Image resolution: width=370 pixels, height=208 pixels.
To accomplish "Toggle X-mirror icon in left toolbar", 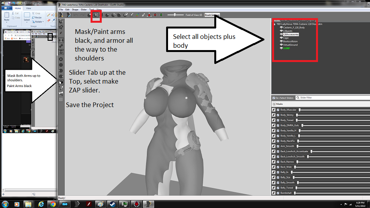I will pos(61,40).
